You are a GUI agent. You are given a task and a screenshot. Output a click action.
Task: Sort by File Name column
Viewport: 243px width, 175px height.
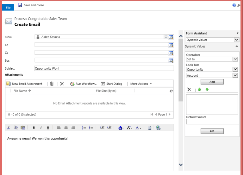tap(22, 91)
